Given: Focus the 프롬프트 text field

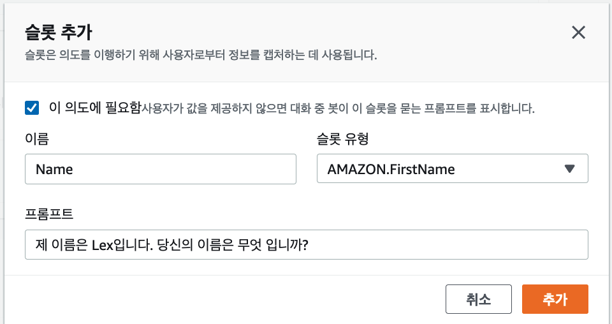Looking at the screenshot, I should tap(307, 245).
